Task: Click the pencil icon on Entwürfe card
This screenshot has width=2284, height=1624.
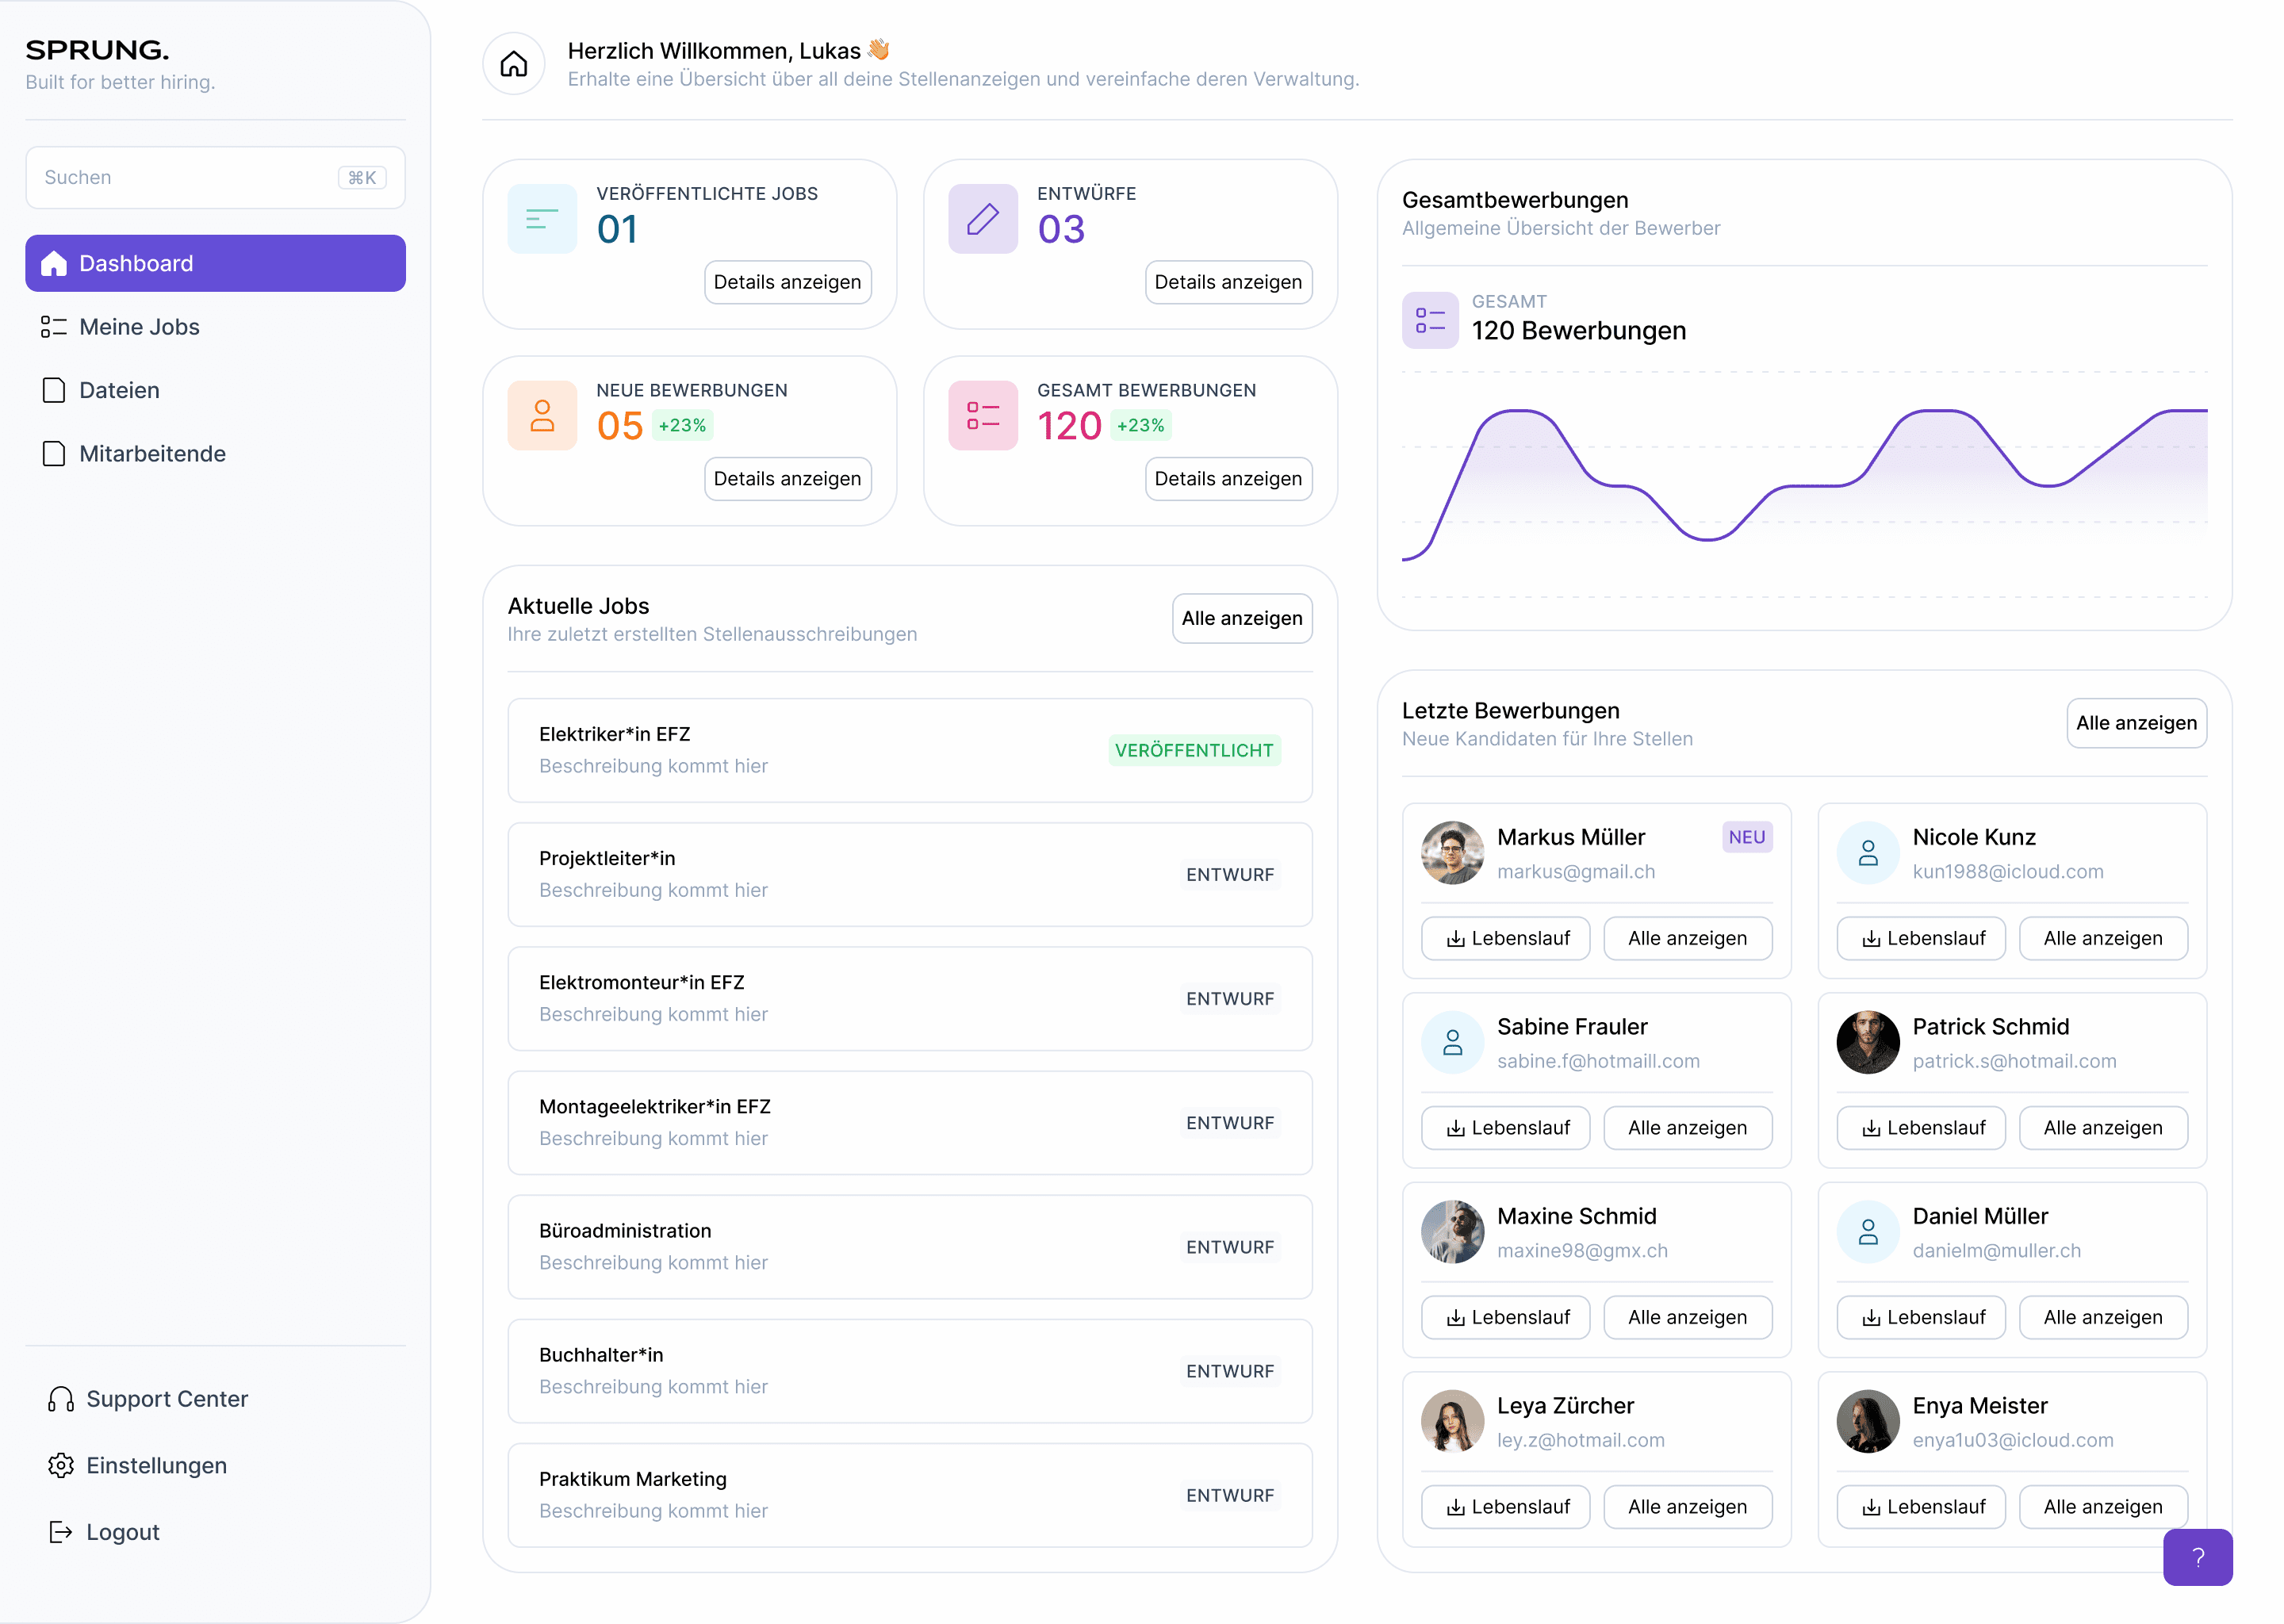Action: pos(982,219)
